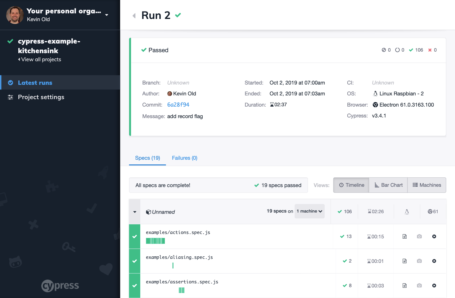Click the Project settings sliders icon

10,97
